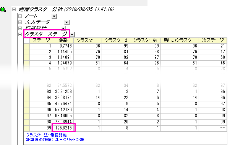The width and height of the screenshot is (230, 145).
Task: Collapse the クラスターステージ section
Action: point(20,35)
